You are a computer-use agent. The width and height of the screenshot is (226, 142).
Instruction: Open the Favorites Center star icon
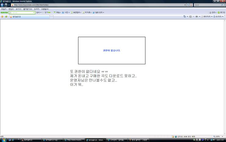click(2, 17)
